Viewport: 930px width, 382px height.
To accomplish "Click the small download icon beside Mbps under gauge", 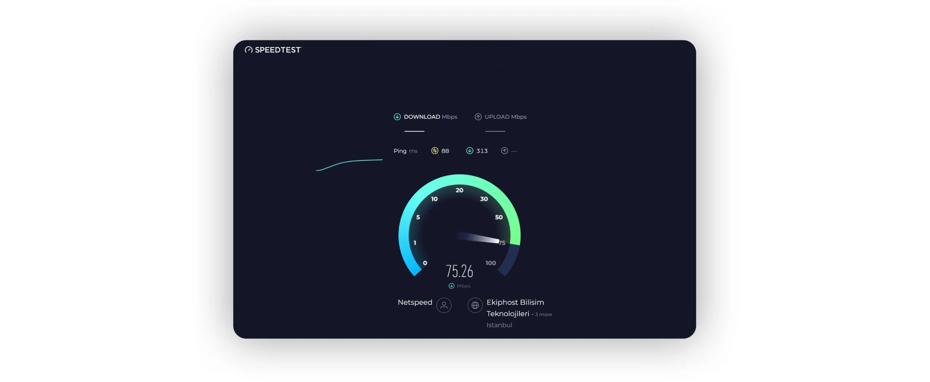I will click(x=451, y=286).
